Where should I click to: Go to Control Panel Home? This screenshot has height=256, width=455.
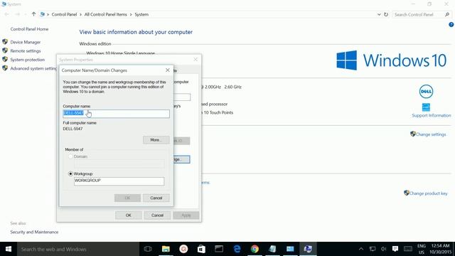pyautogui.click(x=29, y=29)
